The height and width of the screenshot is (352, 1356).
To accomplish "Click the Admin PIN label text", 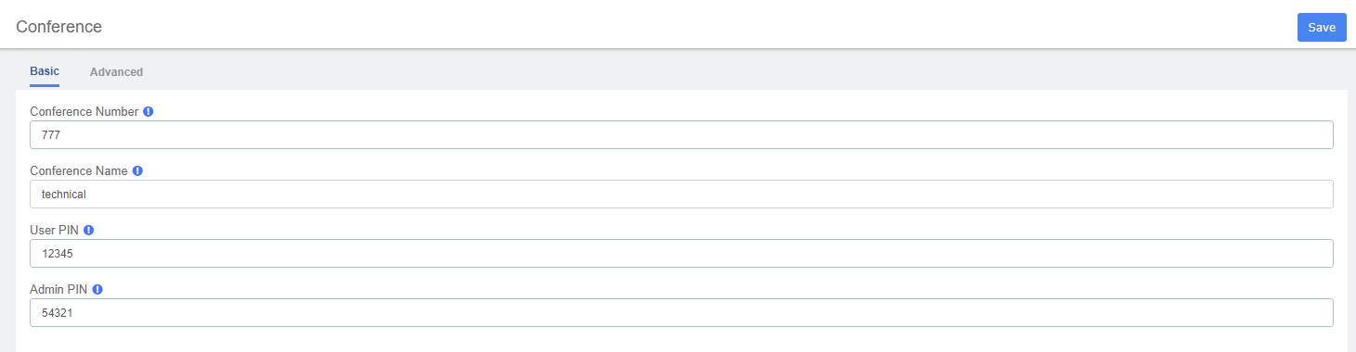I will (58, 289).
